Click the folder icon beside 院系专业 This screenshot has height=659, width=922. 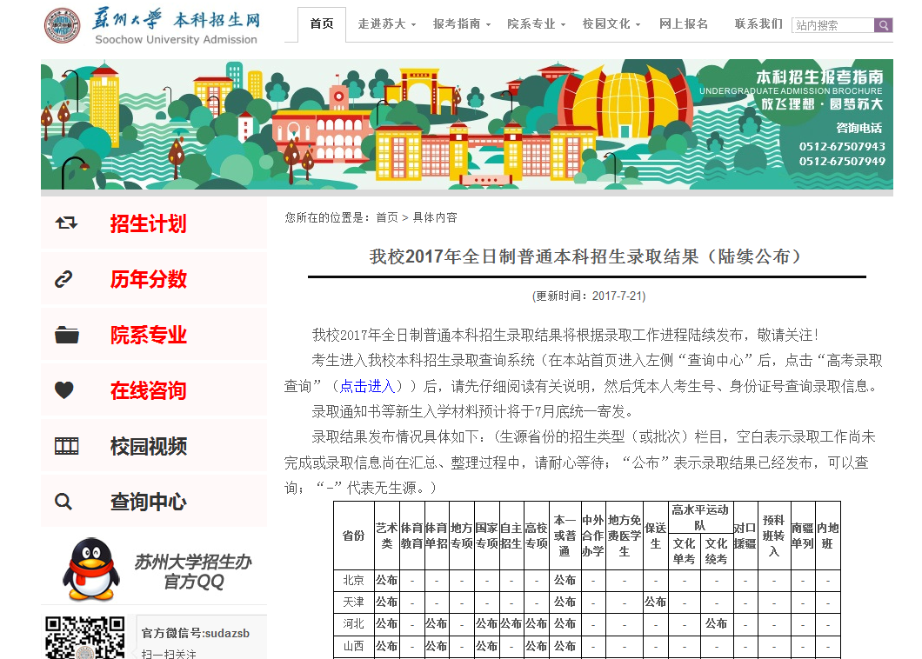pos(66,335)
